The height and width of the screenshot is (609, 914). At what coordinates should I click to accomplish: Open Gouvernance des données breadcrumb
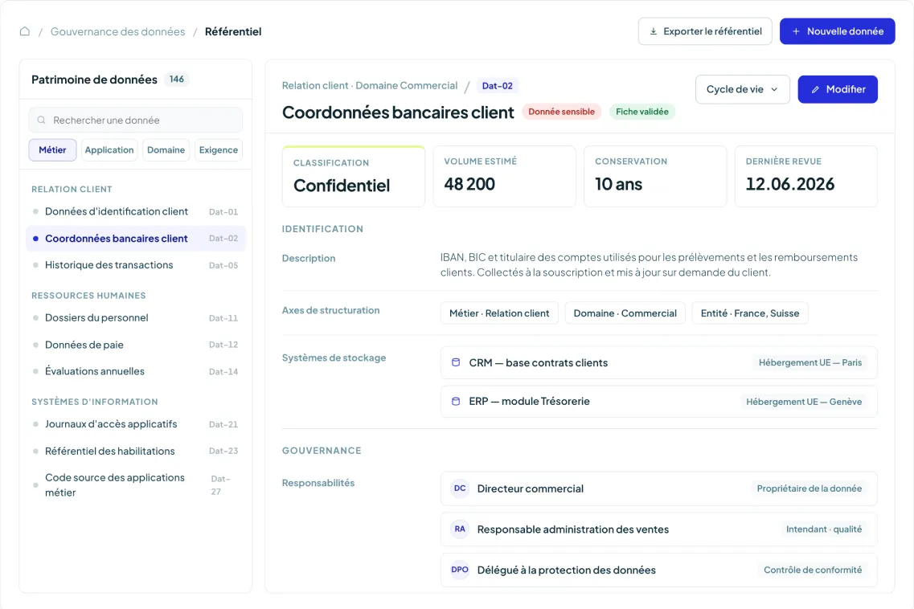click(117, 31)
